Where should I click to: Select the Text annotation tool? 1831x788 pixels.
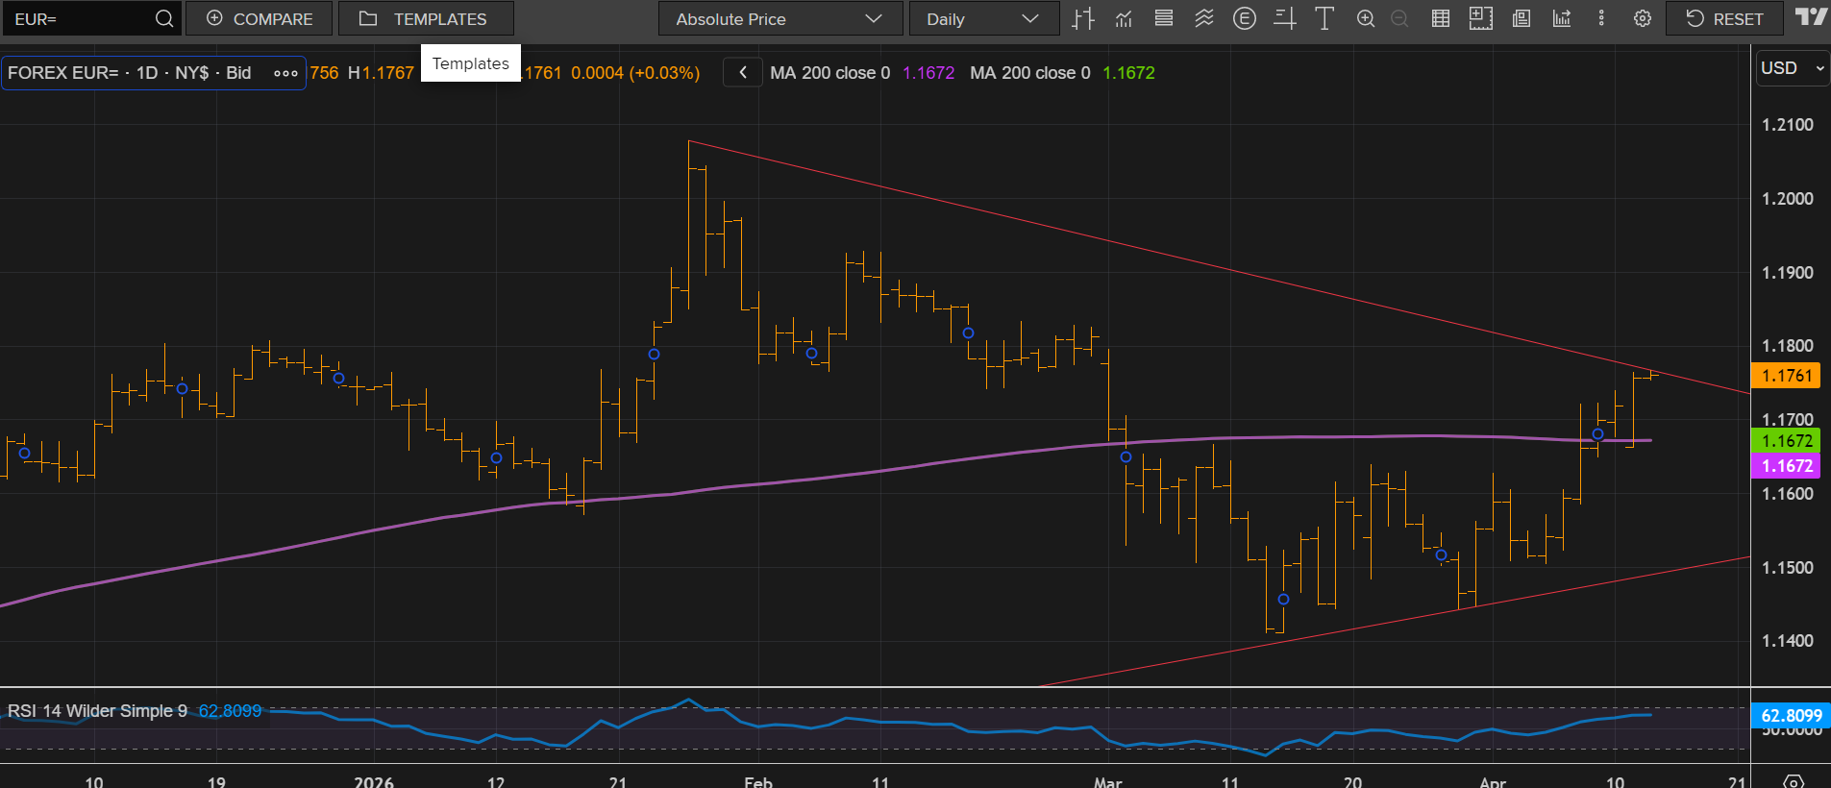click(1324, 18)
